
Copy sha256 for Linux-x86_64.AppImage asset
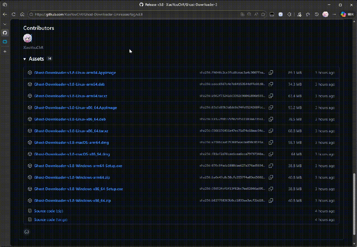pyautogui.click(x=271, y=107)
